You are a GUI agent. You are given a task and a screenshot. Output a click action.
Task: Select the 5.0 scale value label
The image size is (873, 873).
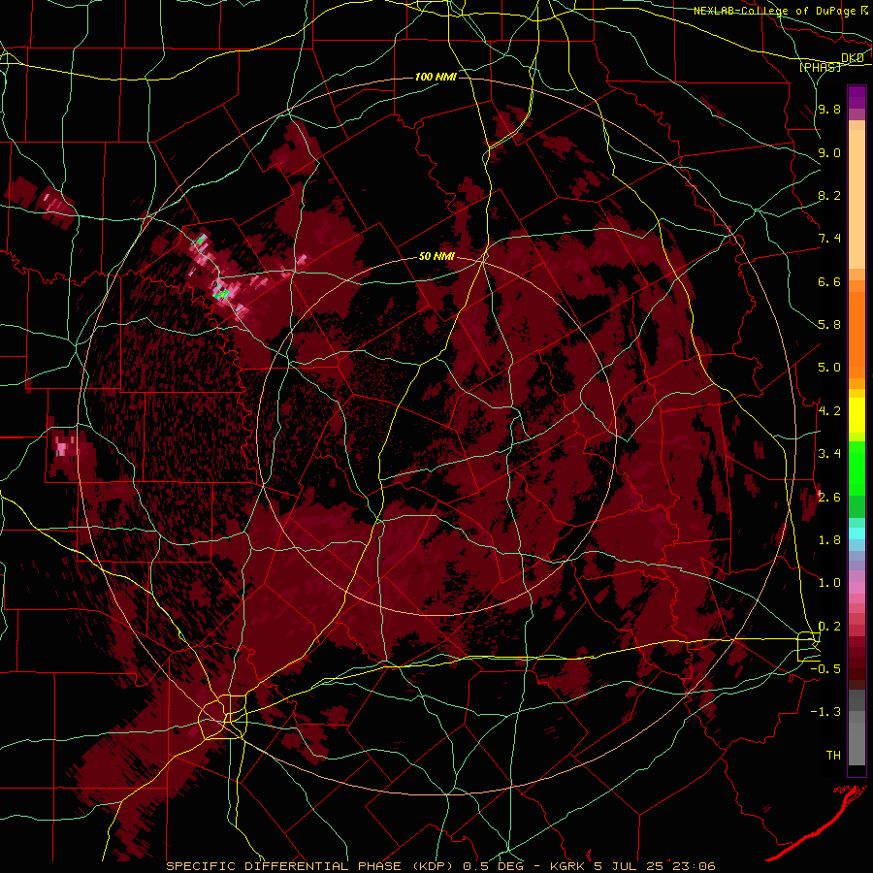point(829,368)
